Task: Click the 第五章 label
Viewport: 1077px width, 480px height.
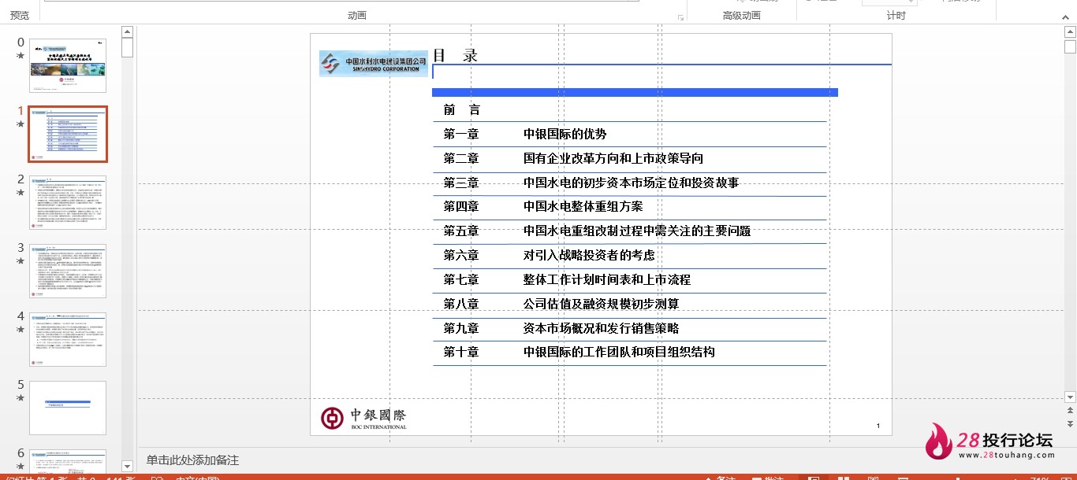Action: [x=461, y=231]
